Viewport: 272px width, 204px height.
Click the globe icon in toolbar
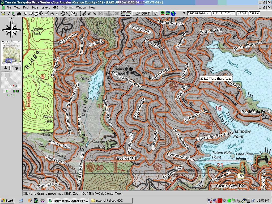(173, 14)
